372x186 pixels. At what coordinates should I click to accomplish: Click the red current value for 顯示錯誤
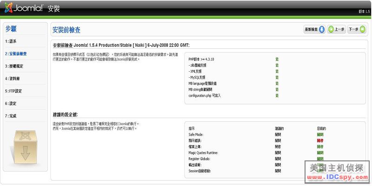pos(320,141)
